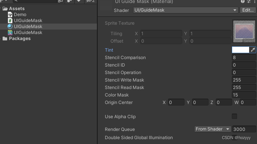This screenshot has width=257, height=144.
Task: Toggle hidden packages visibility eye
Action: (x=91, y=1)
